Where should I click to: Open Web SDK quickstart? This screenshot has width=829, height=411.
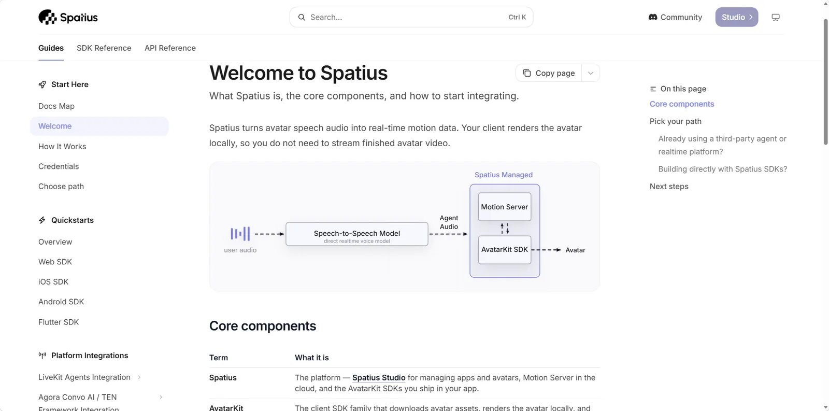(x=55, y=262)
